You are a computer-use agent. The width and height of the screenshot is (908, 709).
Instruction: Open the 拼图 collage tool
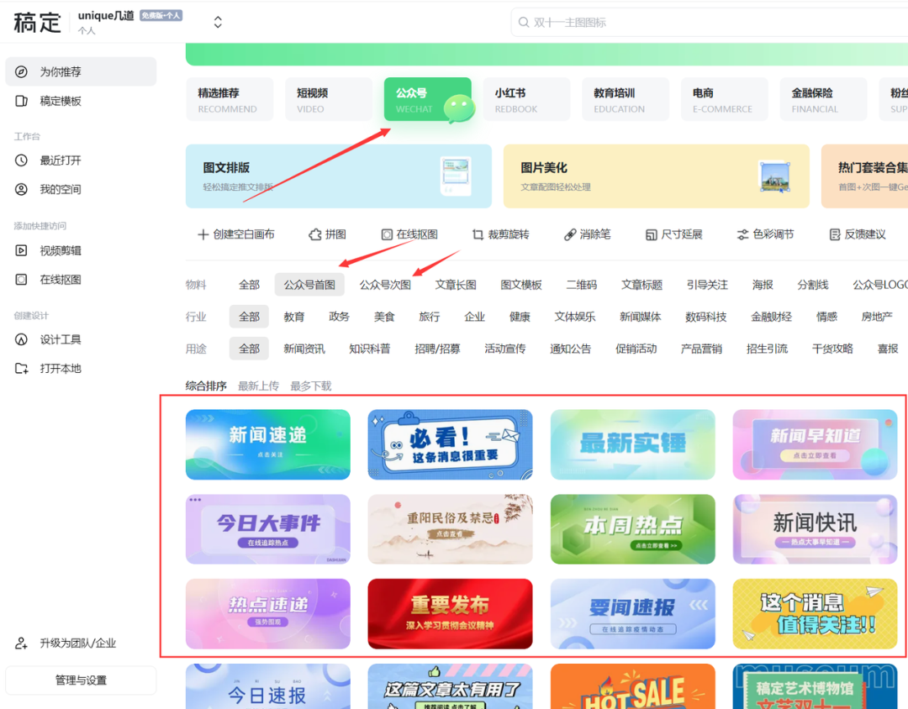(x=328, y=234)
